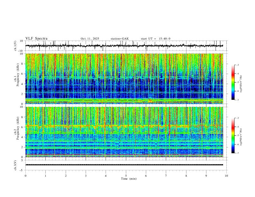Click the ch.1 "Frequency (kHz)" axis label

click(18, 75)
